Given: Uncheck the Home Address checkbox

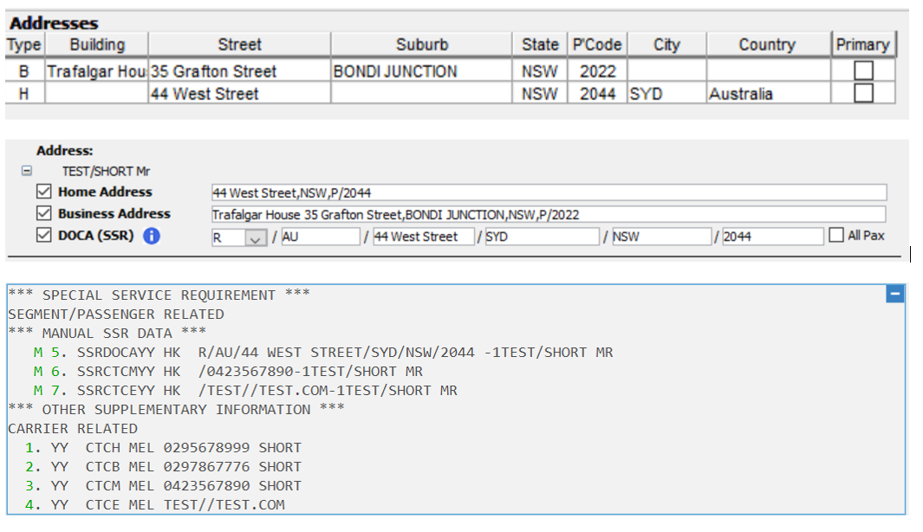Looking at the screenshot, I should click(43, 191).
